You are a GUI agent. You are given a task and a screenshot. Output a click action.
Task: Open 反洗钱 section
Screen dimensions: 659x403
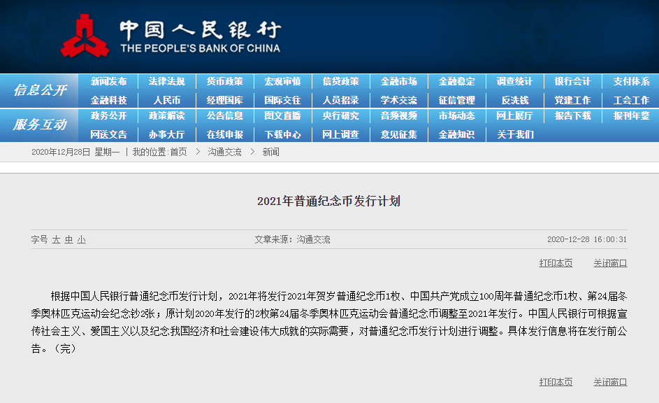pos(514,100)
